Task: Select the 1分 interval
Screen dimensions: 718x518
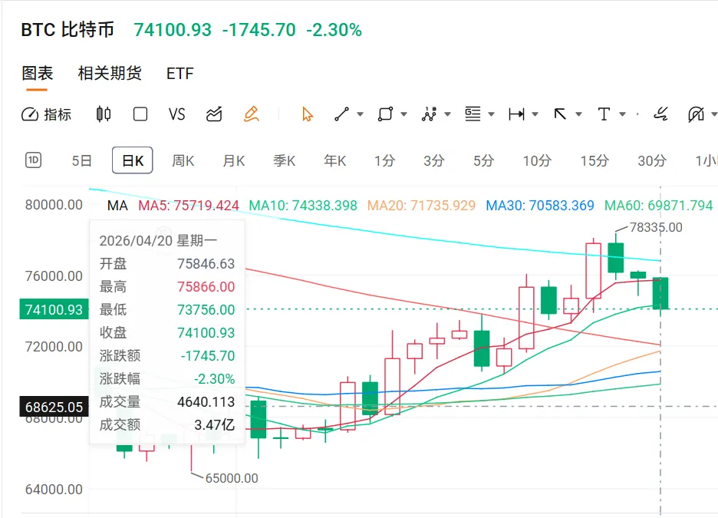Action: click(x=384, y=160)
